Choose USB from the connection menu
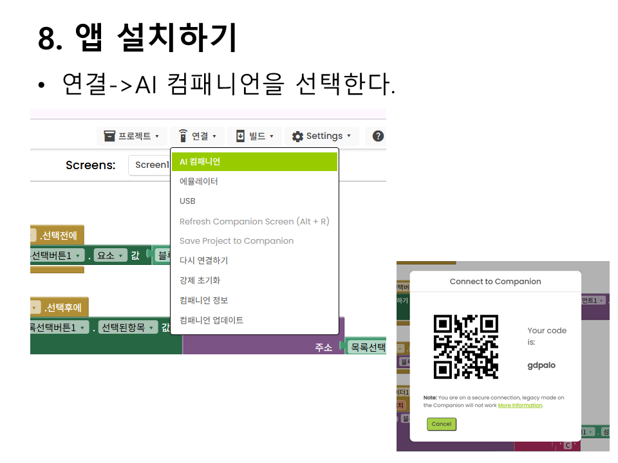This screenshot has width=618, height=463. (x=255, y=201)
